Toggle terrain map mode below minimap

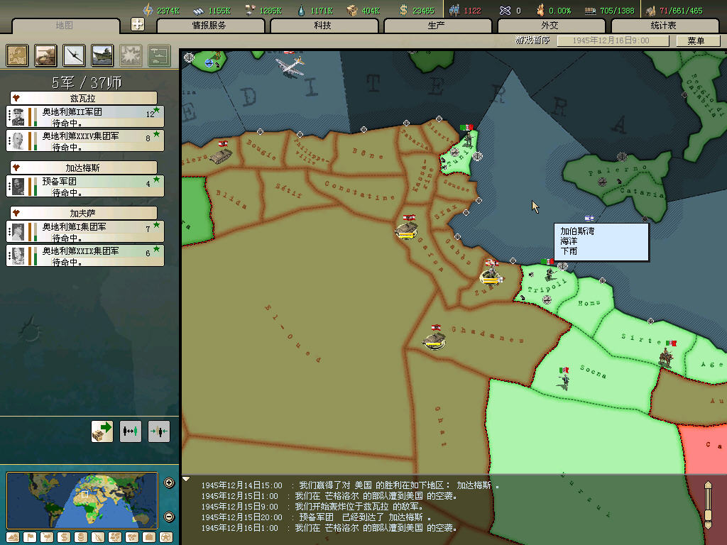coord(13,537)
